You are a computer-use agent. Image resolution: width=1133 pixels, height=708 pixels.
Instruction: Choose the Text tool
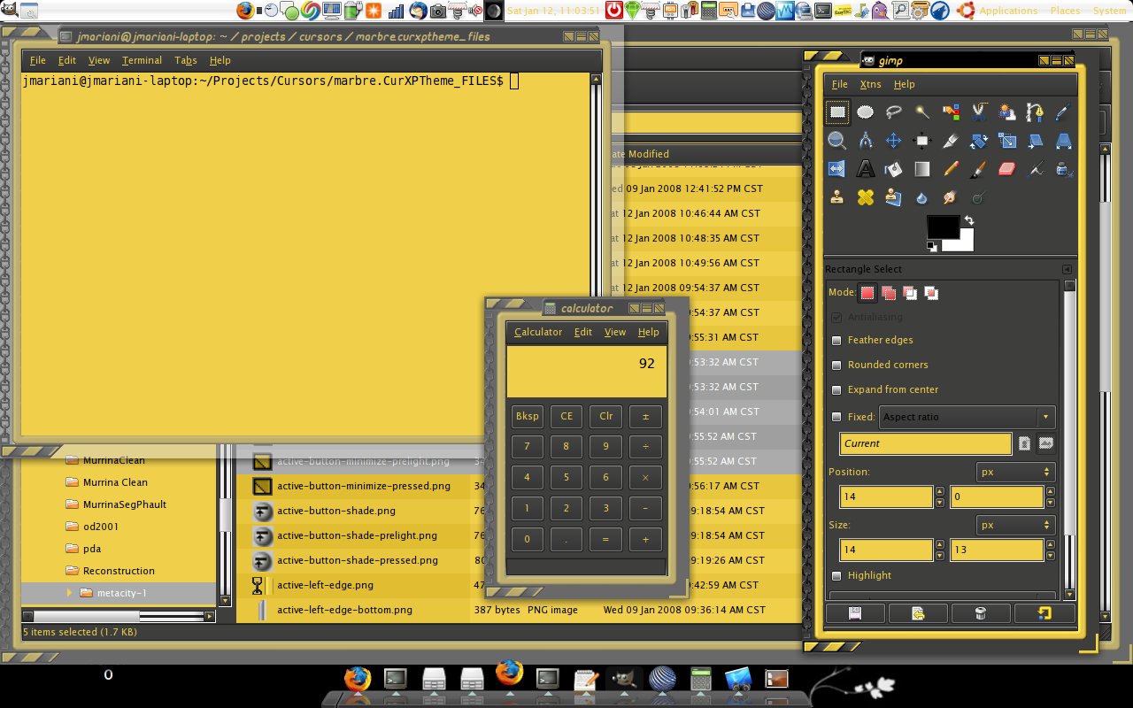(866, 168)
